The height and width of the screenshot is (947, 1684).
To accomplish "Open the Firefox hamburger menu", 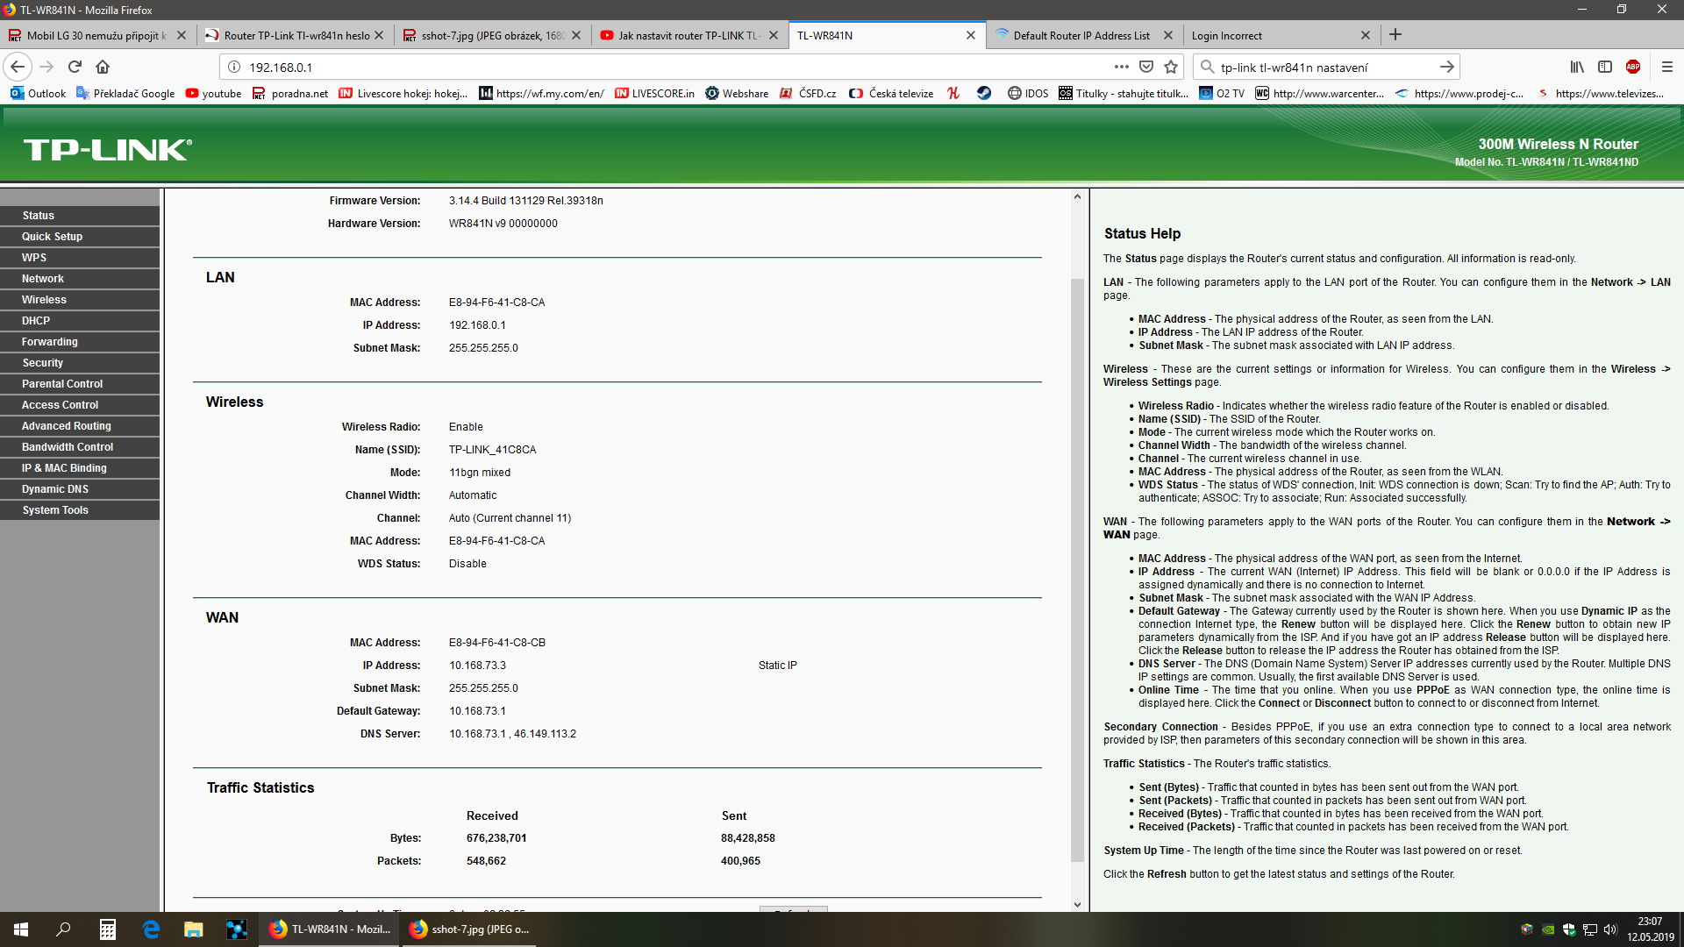I will pyautogui.click(x=1667, y=67).
